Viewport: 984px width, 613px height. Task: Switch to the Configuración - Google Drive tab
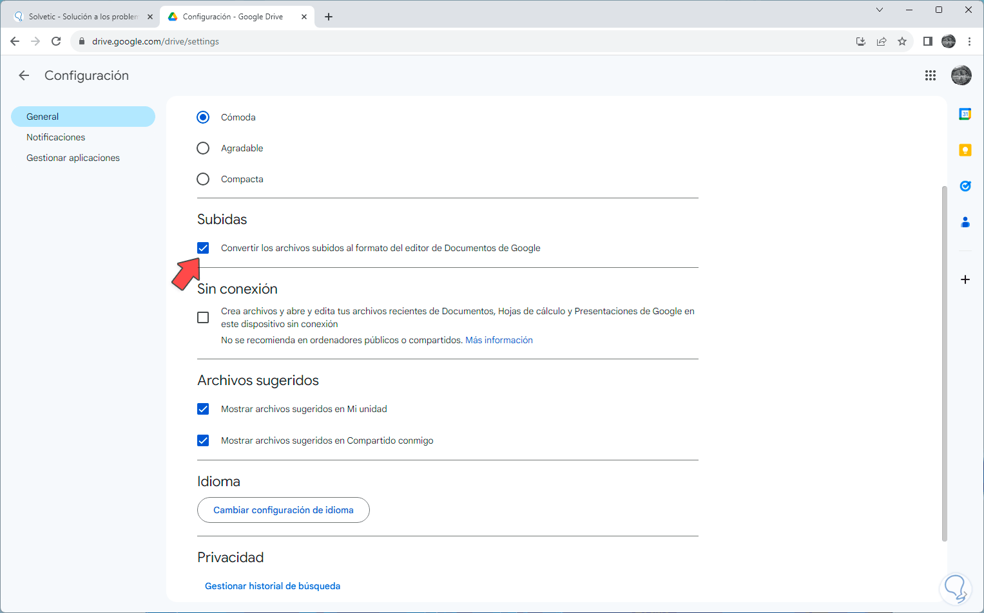tap(236, 17)
